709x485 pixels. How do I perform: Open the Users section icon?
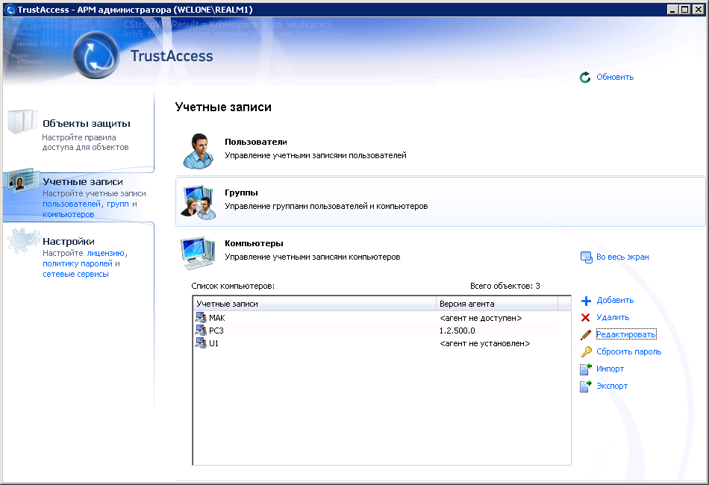click(199, 151)
